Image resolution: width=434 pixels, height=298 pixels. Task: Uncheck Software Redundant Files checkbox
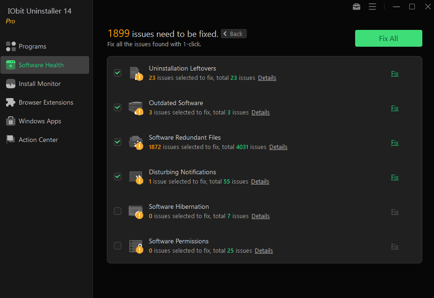coord(118,142)
